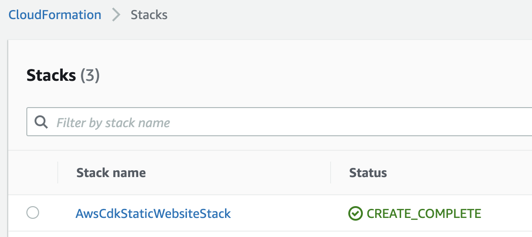Viewport: 532px width, 237px height.
Task: Click the Stacks panel heading
Action: [x=51, y=75]
